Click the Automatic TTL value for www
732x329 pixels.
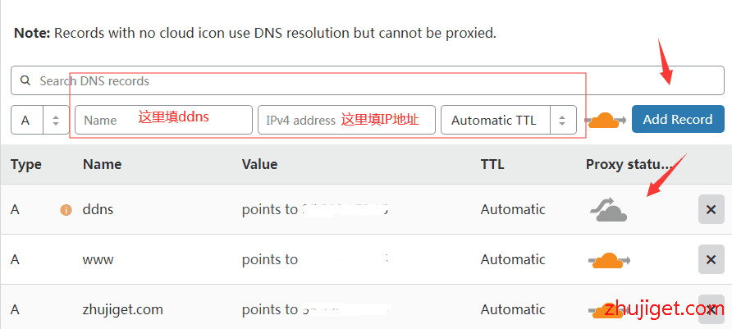pos(513,260)
